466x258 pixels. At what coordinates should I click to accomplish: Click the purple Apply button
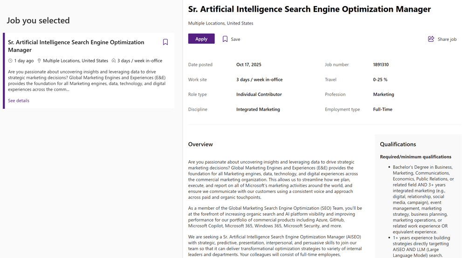201,39
